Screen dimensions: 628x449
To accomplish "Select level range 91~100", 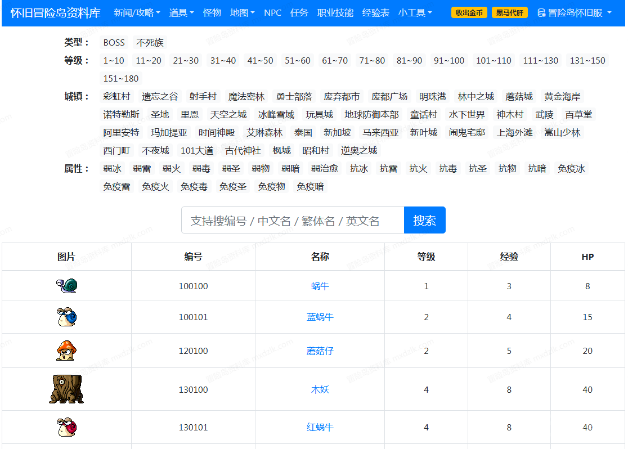I will point(449,60).
